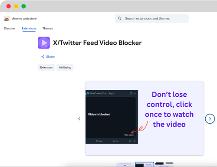The image size is (217, 167).
Task: Maximize the window with the green button
Action: [23, 6]
